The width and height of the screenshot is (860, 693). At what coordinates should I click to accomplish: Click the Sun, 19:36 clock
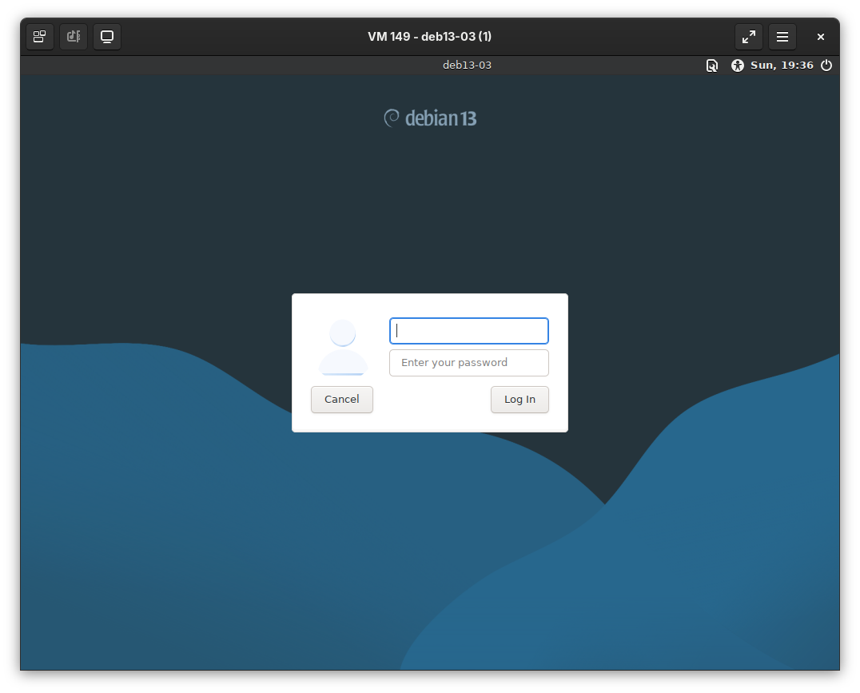pos(782,66)
